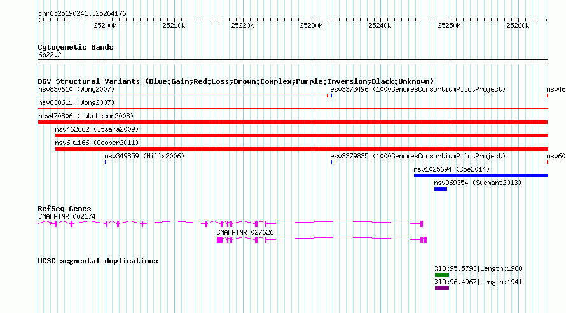566x313 pixels.
Task: Click the 'RefSeq Genes' track title
Action: pyautogui.click(x=64, y=209)
